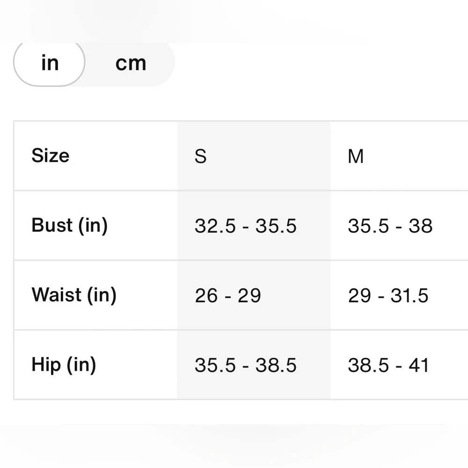468x468 pixels.
Task: Click the 38 maximum bust value for M
Action: [x=420, y=226]
